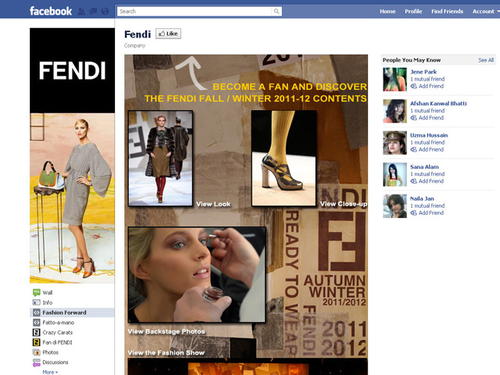Click the Wall speech bubble icon
Screen dimensions: 500x375
pyautogui.click(x=37, y=292)
